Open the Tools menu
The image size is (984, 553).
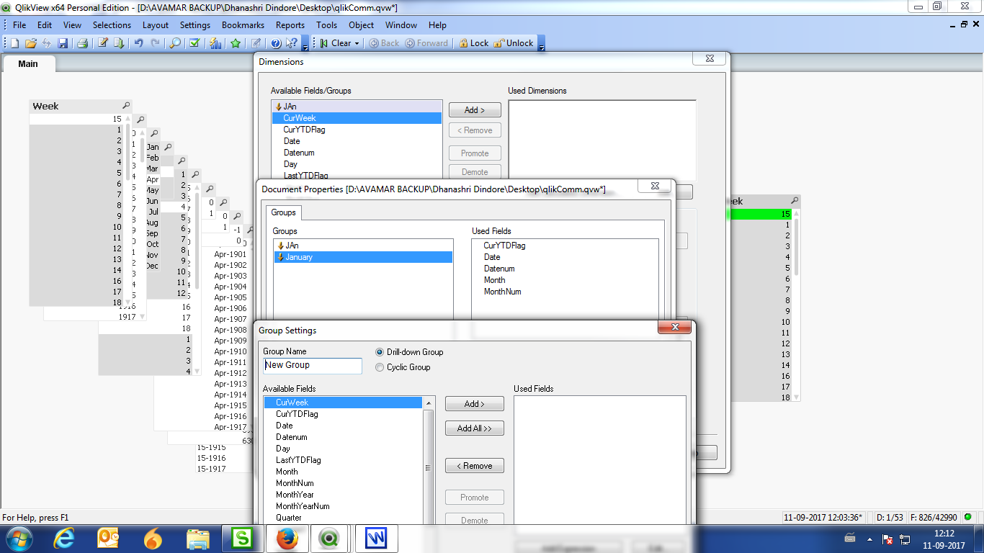(x=326, y=24)
